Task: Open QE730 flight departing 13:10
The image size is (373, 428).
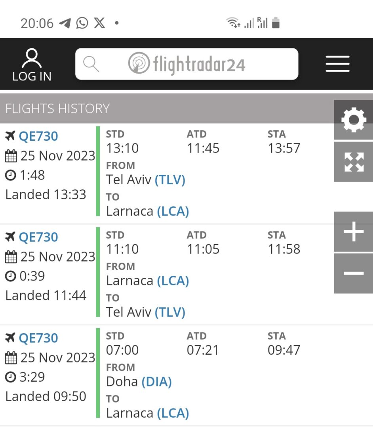Action: tap(38, 136)
